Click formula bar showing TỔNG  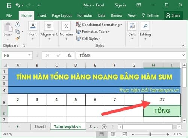pyautogui.click(x=129, y=55)
